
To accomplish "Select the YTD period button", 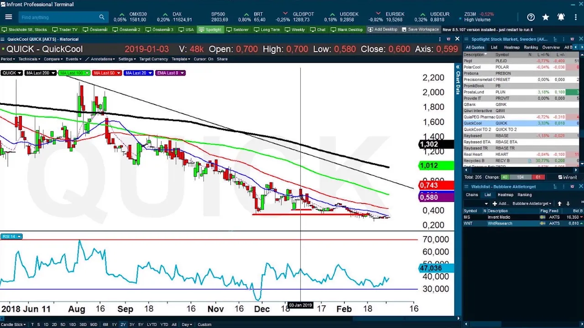I will (x=164, y=325).
